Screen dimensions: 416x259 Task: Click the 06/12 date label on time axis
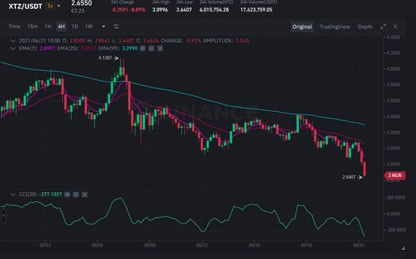tap(202, 245)
